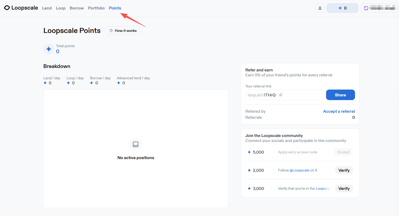The width and height of the screenshot is (399, 216).
Task: Click the Loopscale logo
Action: [x=21, y=8]
